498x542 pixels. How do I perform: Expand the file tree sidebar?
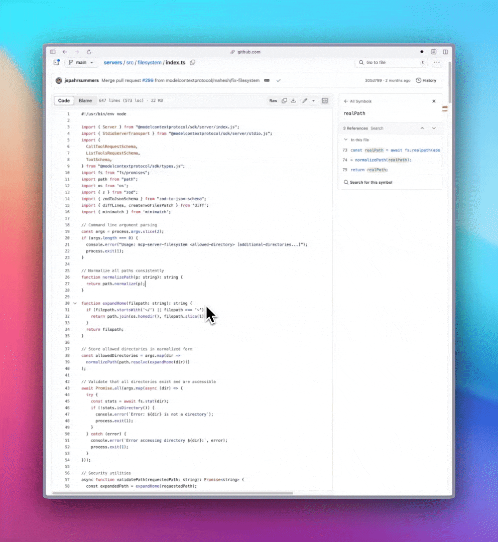click(56, 63)
